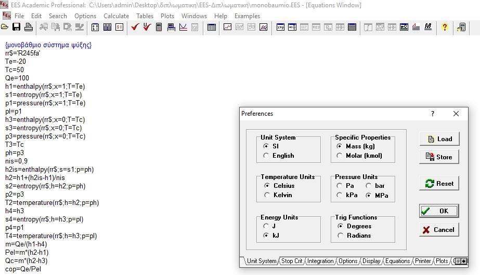Set pressure units to kPa
Screen dimensions: 480x275
point(347,195)
